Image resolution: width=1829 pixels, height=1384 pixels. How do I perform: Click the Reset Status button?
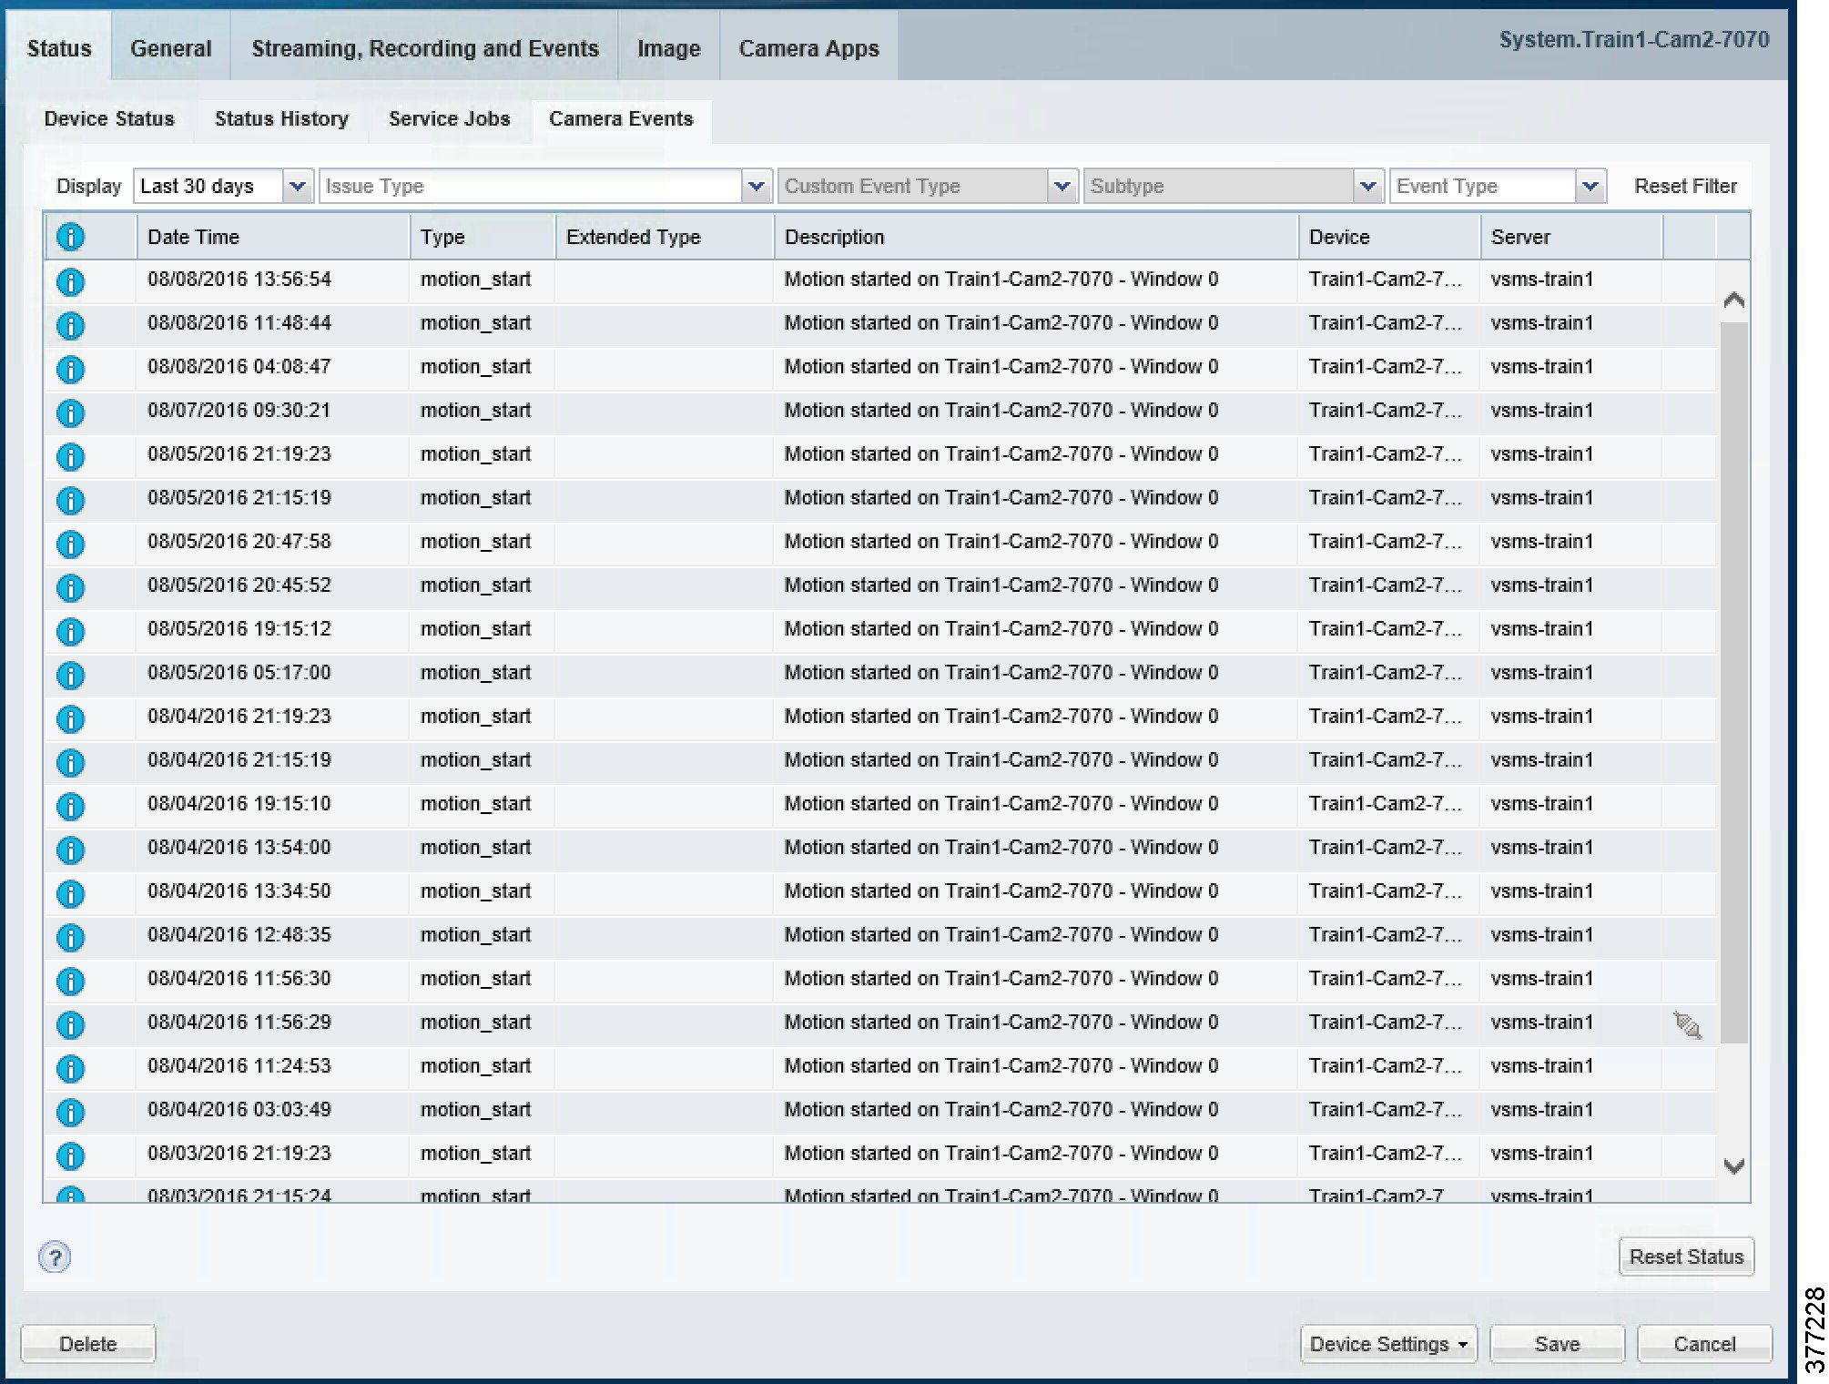[x=1685, y=1257]
